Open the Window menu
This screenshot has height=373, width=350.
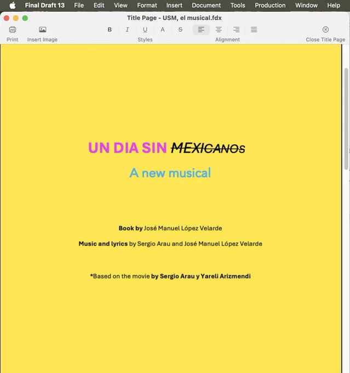306,5
